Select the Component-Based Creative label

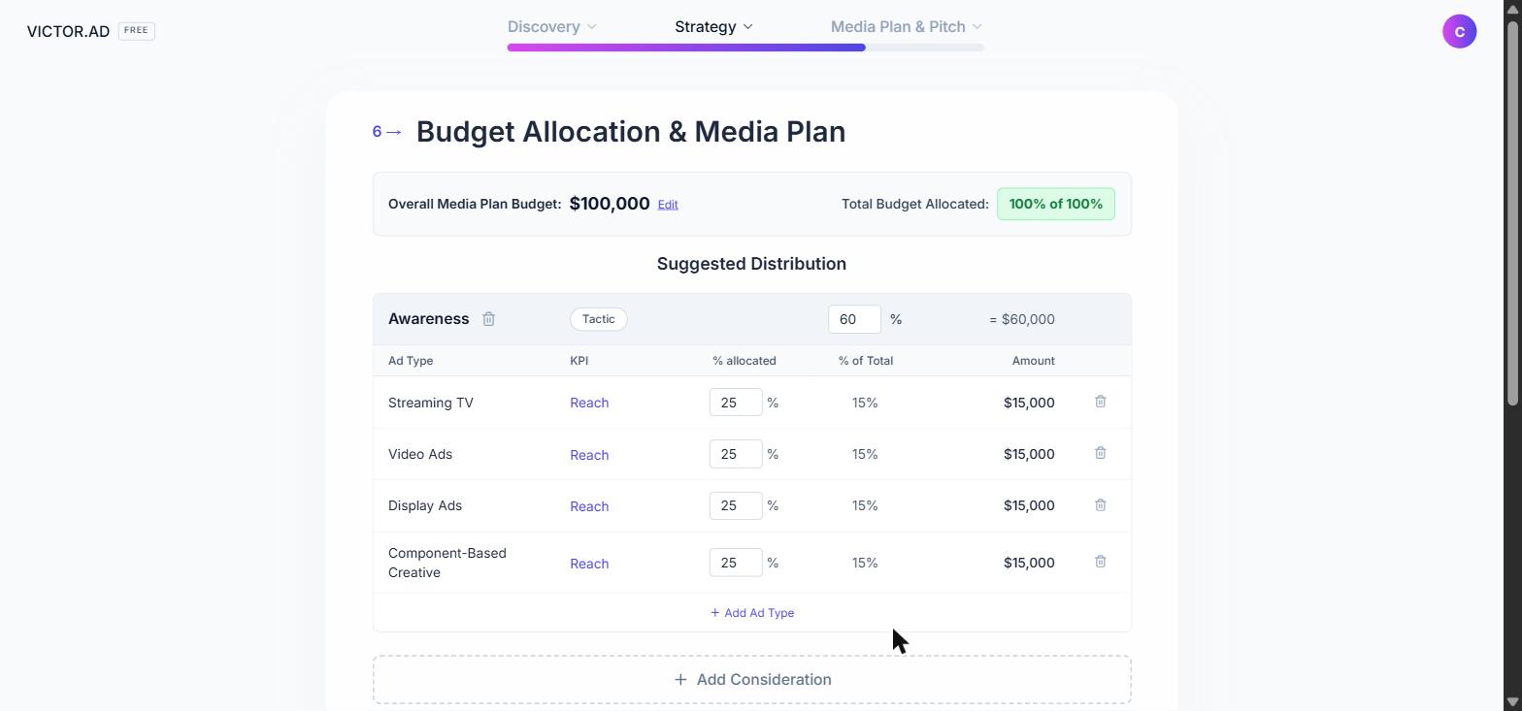coord(447,563)
